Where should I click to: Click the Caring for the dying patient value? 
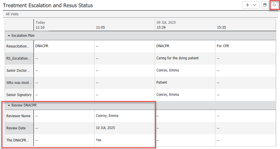point(177,58)
